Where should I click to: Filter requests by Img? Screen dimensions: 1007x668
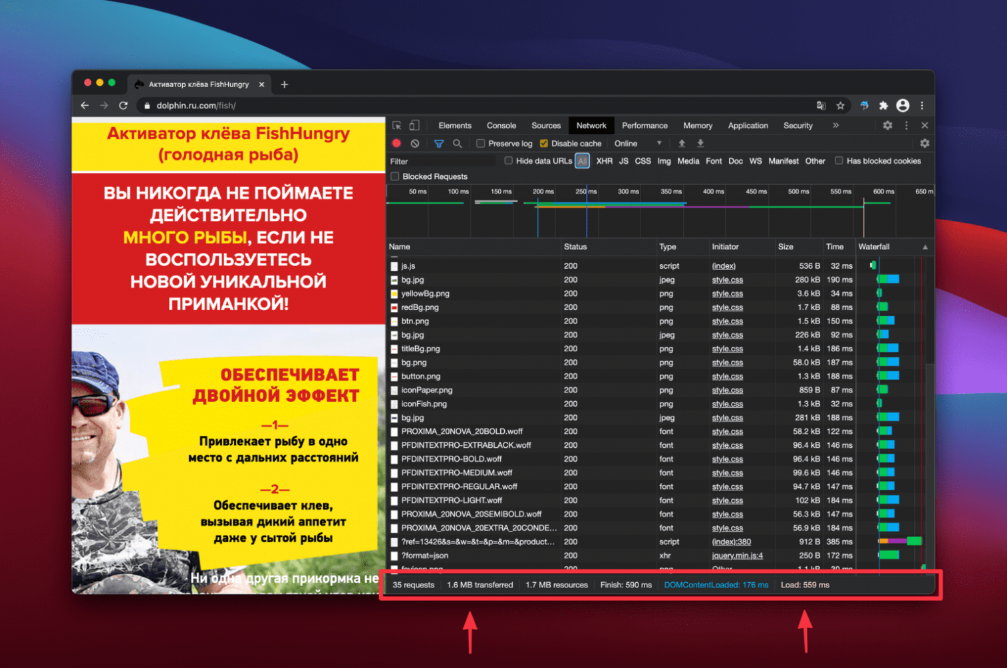click(664, 161)
